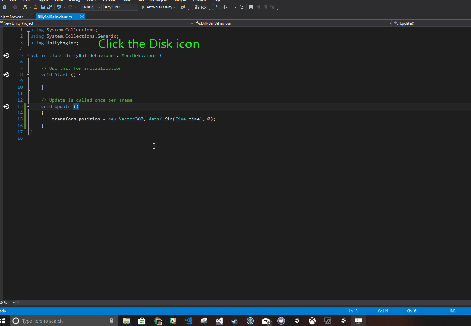Click the Xbox icon in the taskbar
The image size is (471, 326).
[312, 320]
